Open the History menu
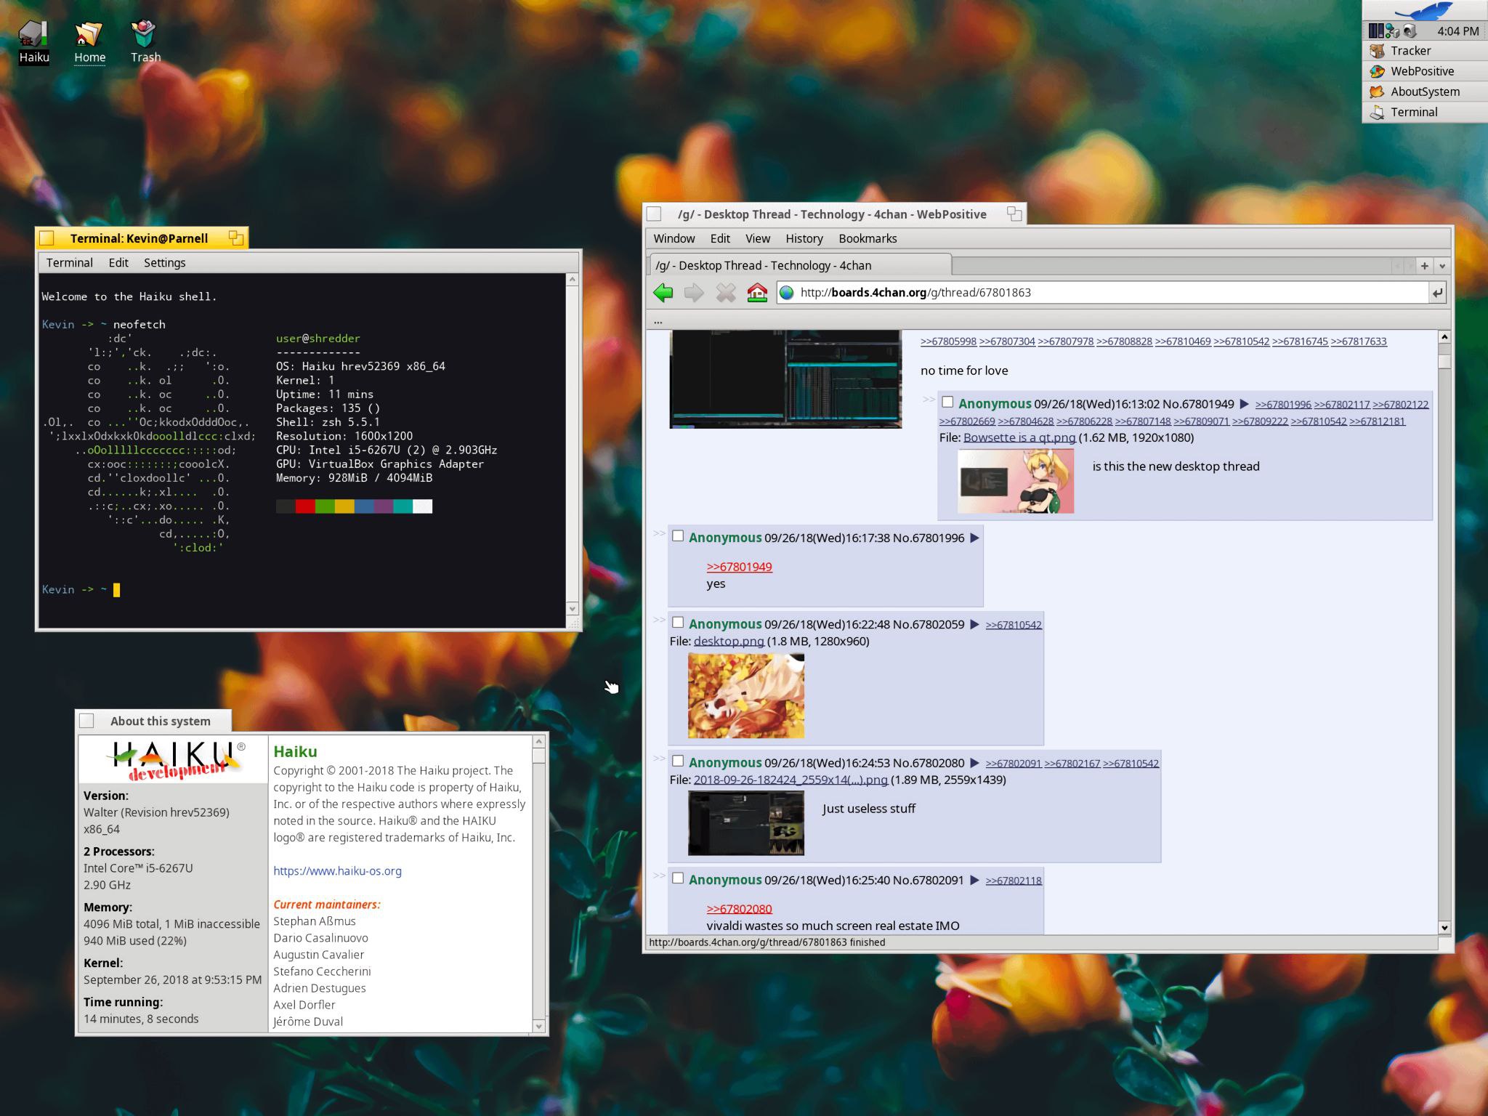This screenshot has width=1488, height=1116. pyautogui.click(x=804, y=238)
